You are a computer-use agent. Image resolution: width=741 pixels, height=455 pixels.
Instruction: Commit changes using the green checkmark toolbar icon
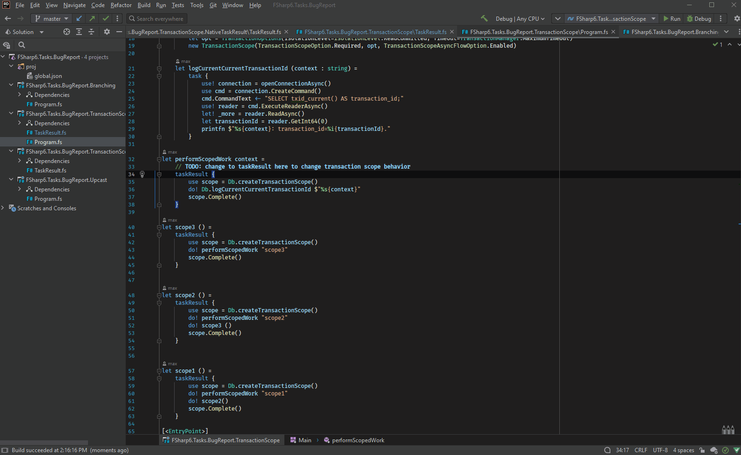pyautogui.click(x=105, y=18)
